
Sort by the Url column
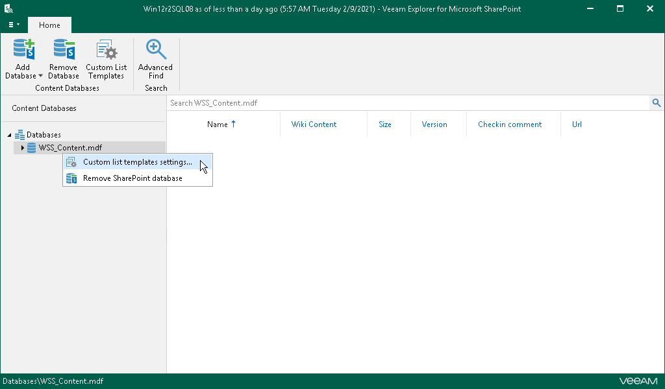coord(577,124)
